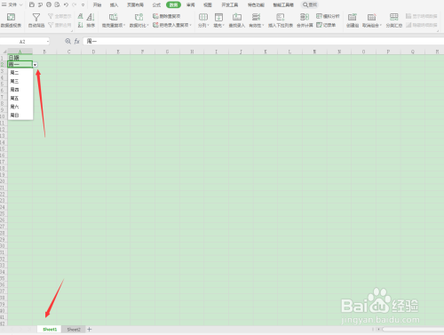444x335 pixels.
Task: Open the 排序 custom sort tool
Action: click(x=91, y=20)
